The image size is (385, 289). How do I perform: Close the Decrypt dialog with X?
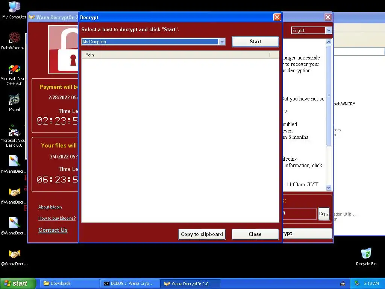[x=277, y=17]
